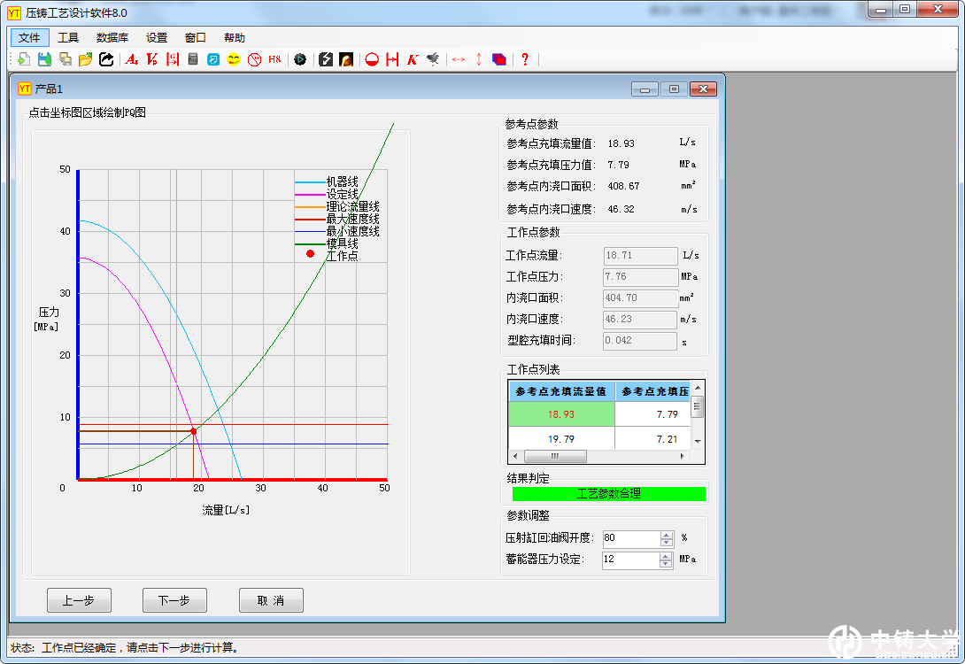Click the yellow smiley face icon
This screenshot has width=965, height=664.
click(234, 59)
